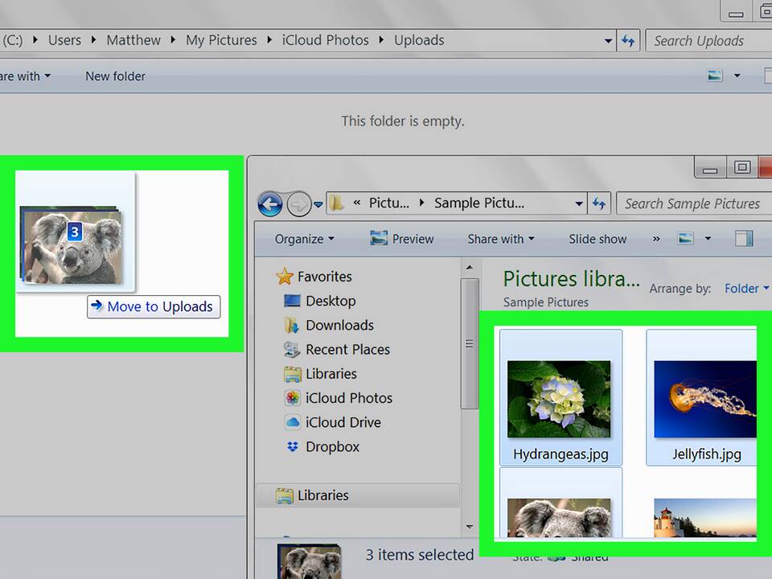Focus the Search Uploads field
The height and width of the screenshot is (579, 772).
[708, 40]
